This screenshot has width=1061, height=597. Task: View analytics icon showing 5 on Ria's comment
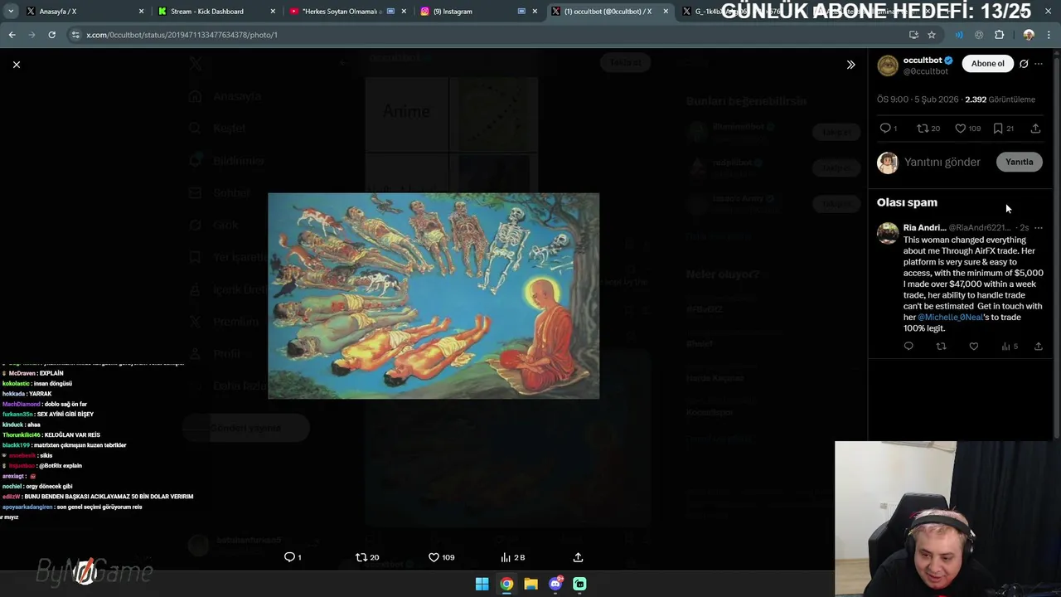pos(1010,347)
